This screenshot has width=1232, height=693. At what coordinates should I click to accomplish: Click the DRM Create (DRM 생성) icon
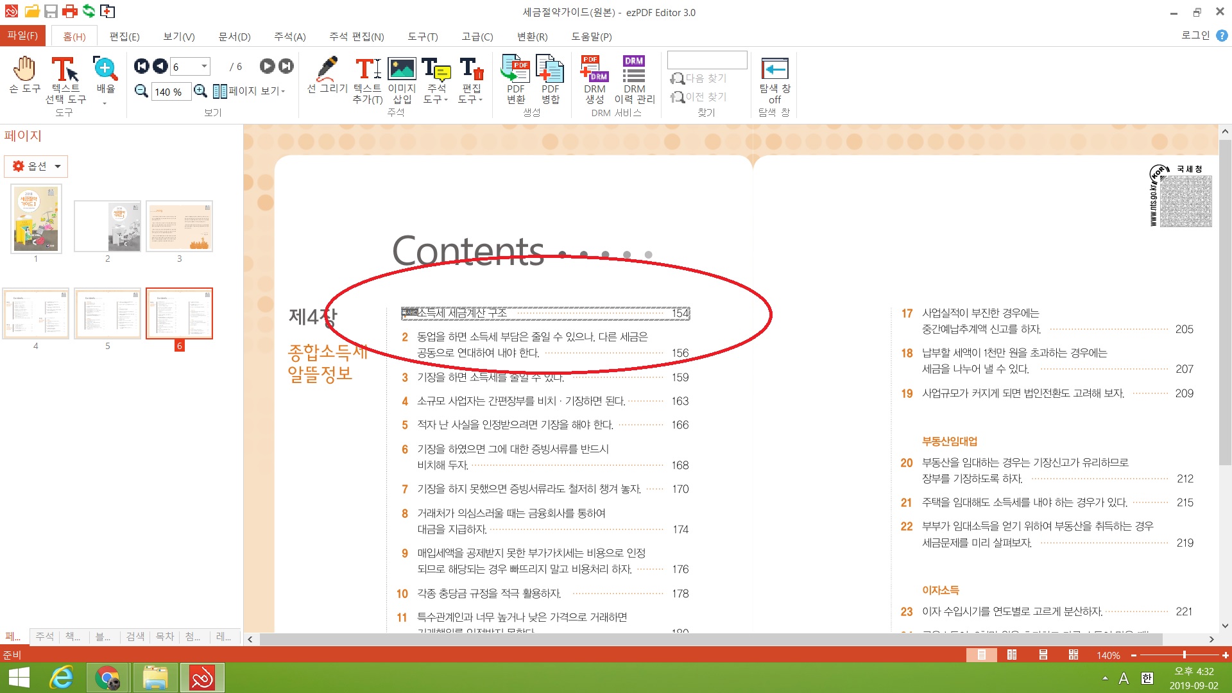pyautogui.click(x=594, y=68)
